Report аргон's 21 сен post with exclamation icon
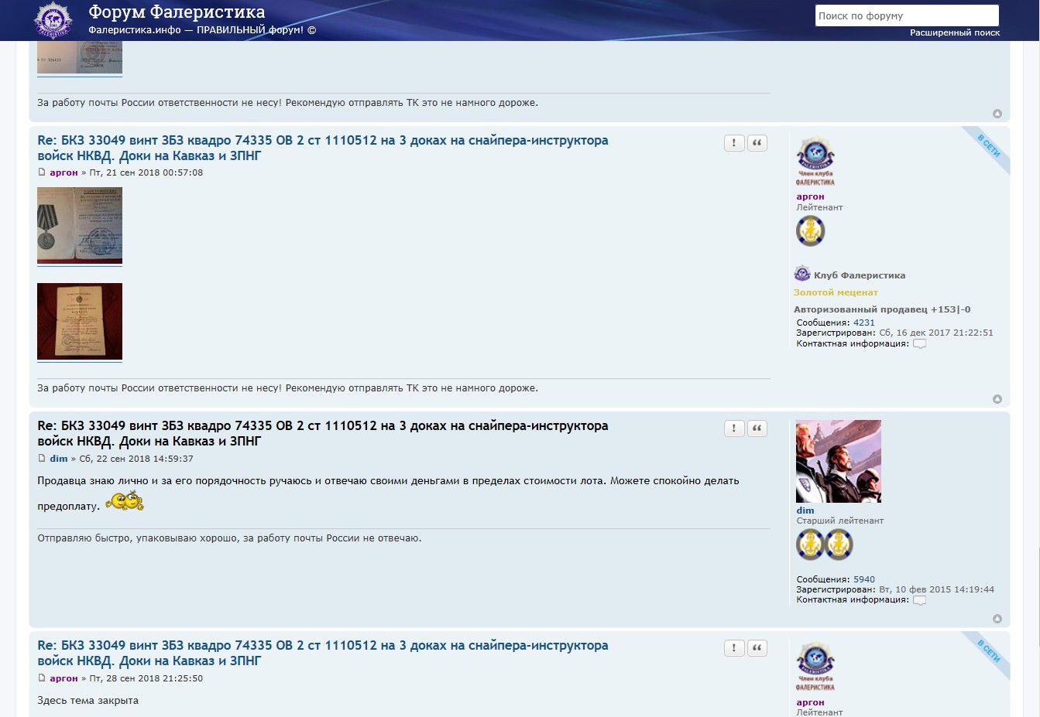 pyautogui.click(x=733, y=143)
